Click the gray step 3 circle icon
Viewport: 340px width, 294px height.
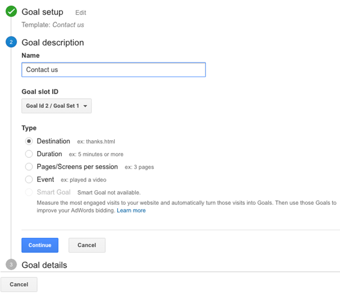pyautogui.click(x=11, y=264)
